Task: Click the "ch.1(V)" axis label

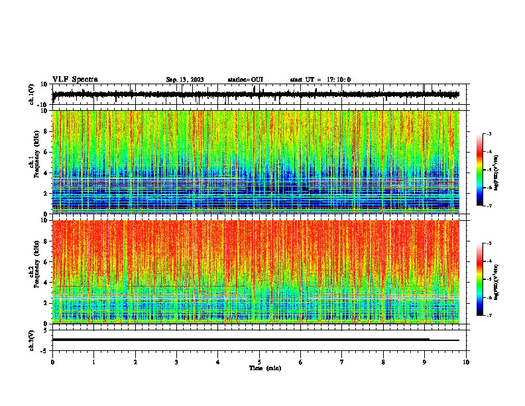Action: coord(32,94)
